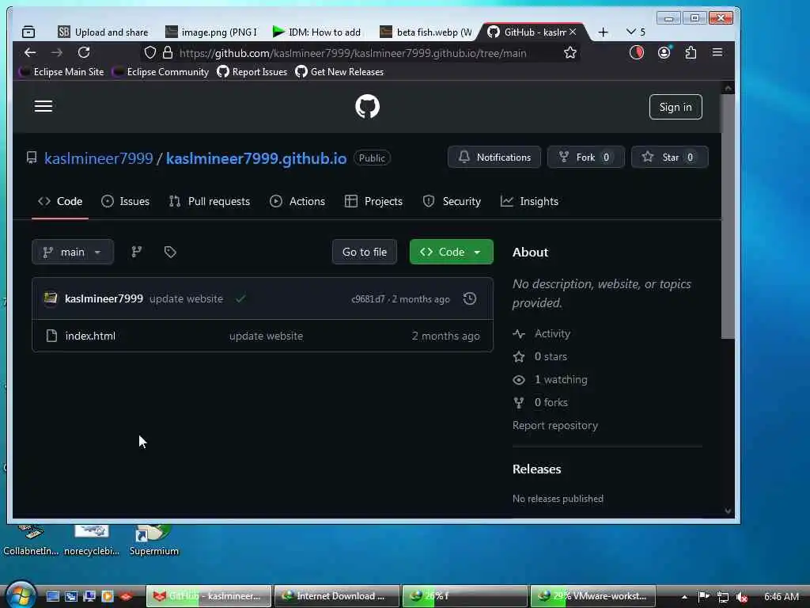Screen dimensions: 810x608
Task: Open the main branch dropdown
Action: point(73,252)
